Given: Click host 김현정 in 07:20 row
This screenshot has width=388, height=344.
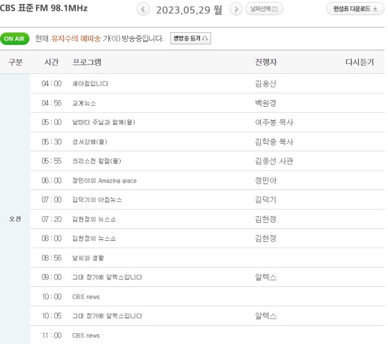Looking at the screenshot, I should (x=266, y=219).
